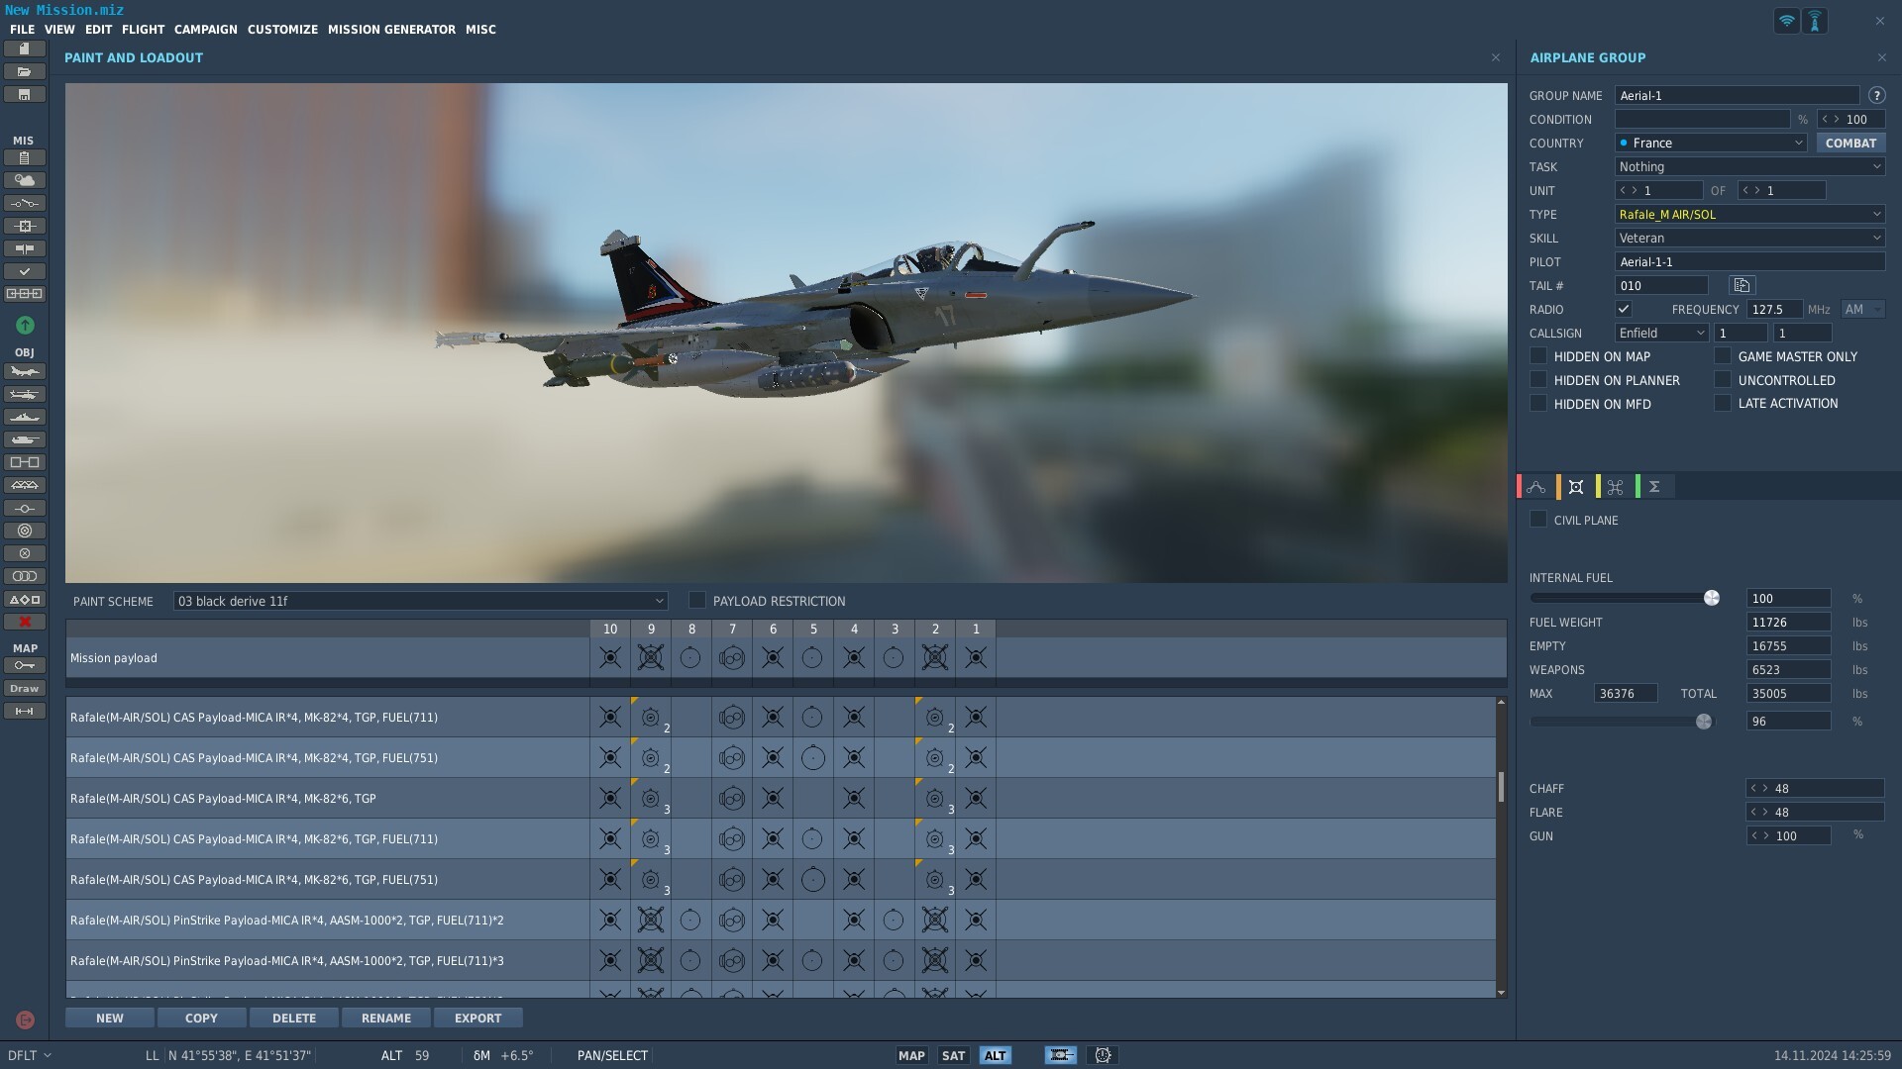Open the aircraft Type dropdown

point(1749,214)
